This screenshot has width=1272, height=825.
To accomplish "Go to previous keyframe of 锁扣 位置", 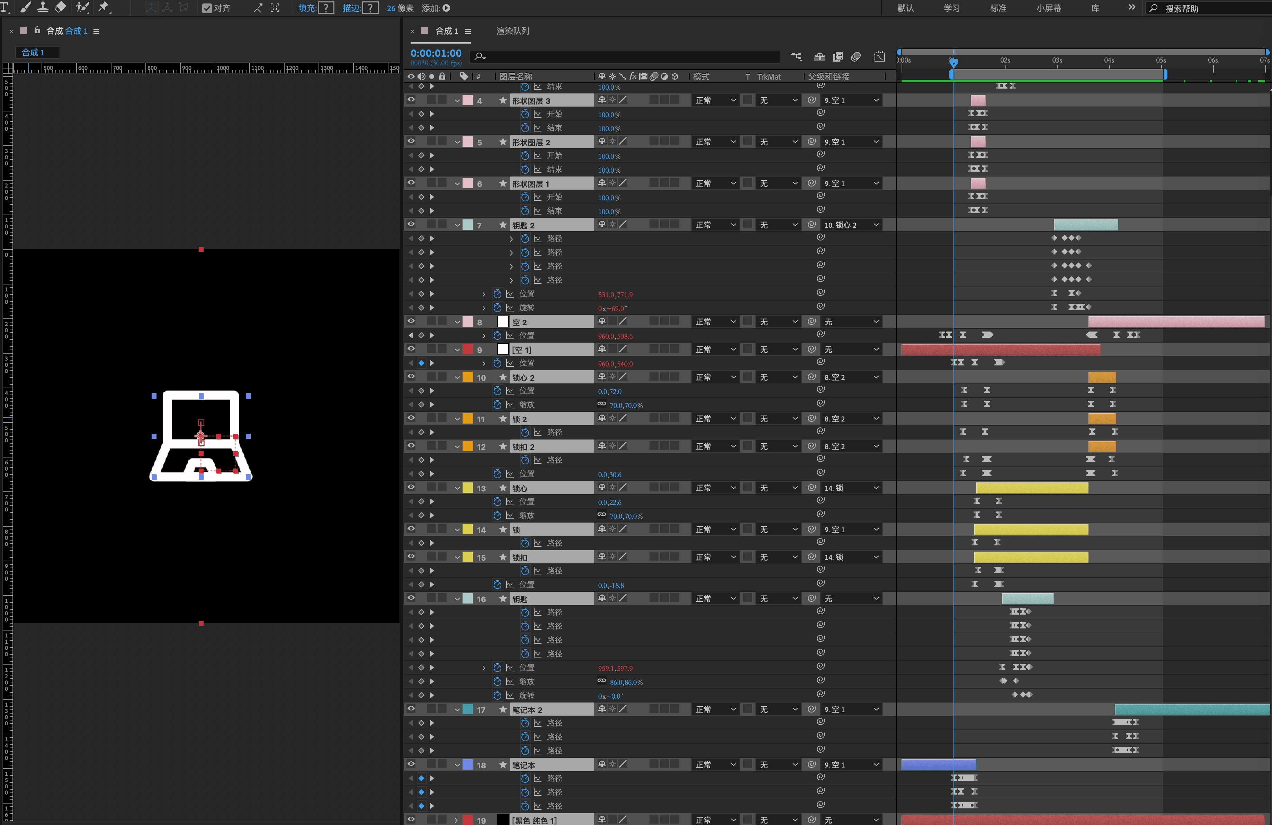I will 411,584.
